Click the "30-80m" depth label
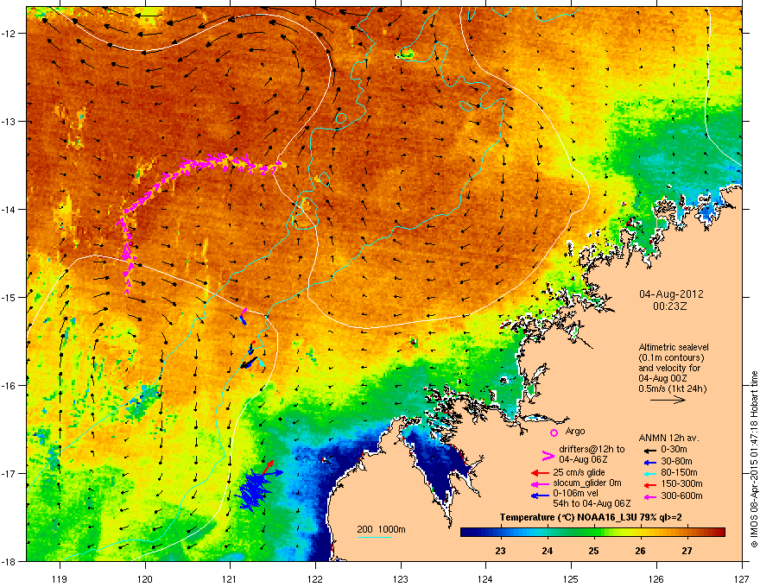This screenshot has height=587, width=760. tap(676, 462)
